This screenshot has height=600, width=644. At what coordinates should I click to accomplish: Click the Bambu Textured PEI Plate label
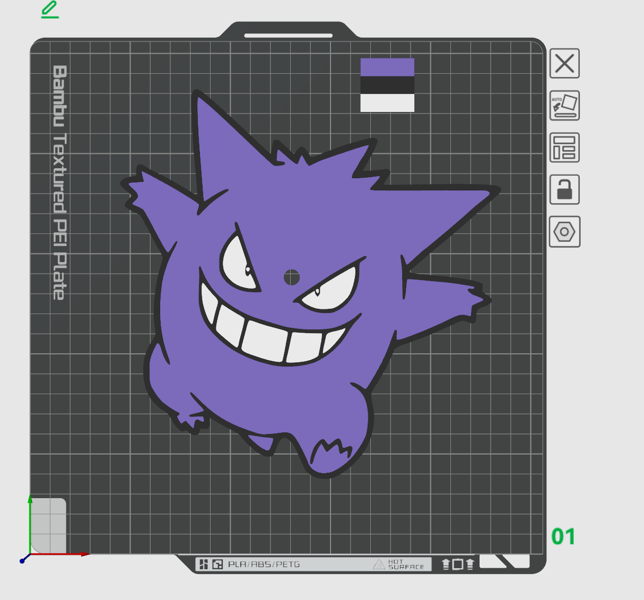click(x=60, y=182)
